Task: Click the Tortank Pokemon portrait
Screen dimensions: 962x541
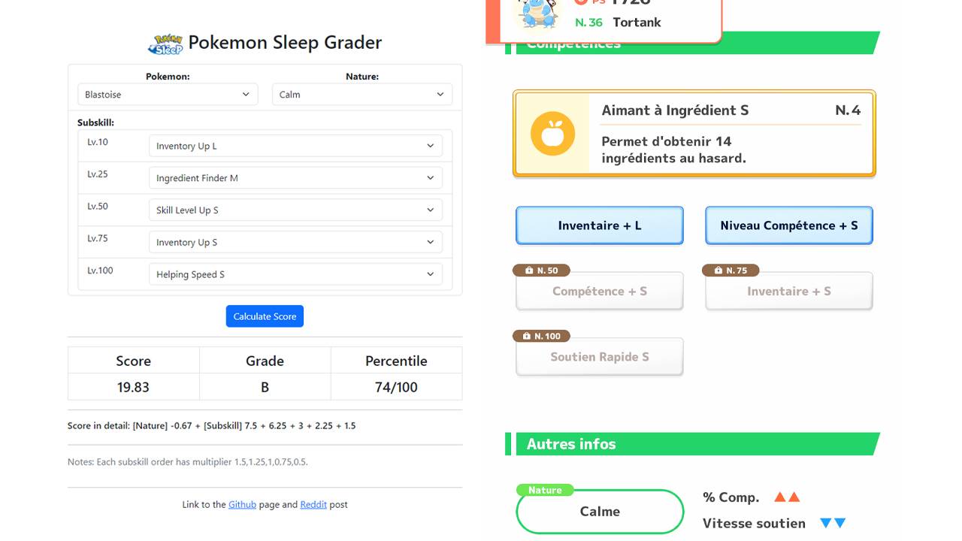Action: [538, 14]
